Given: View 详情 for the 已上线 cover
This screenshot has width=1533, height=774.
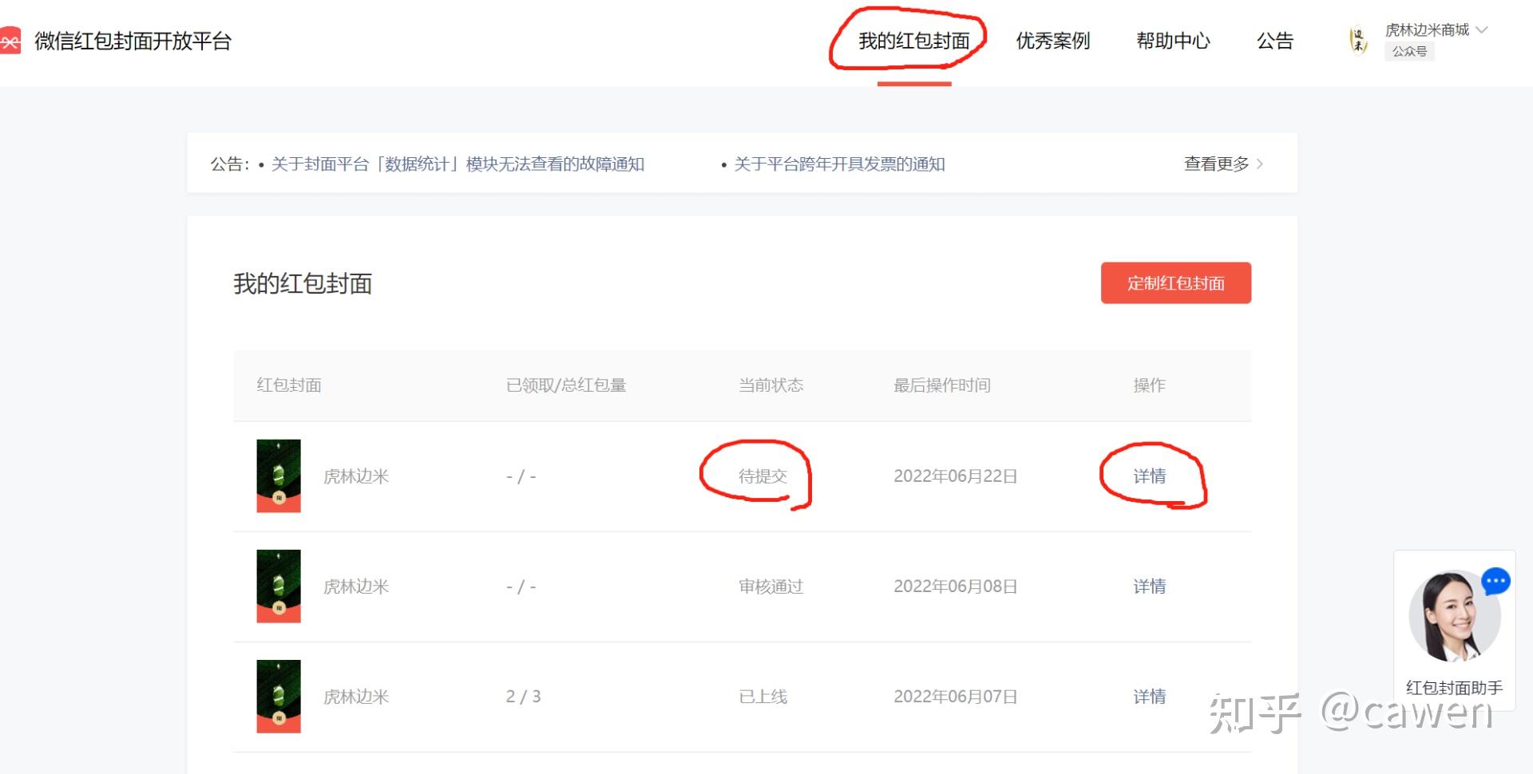Looking at the screenshot, I should (1150, 697).
